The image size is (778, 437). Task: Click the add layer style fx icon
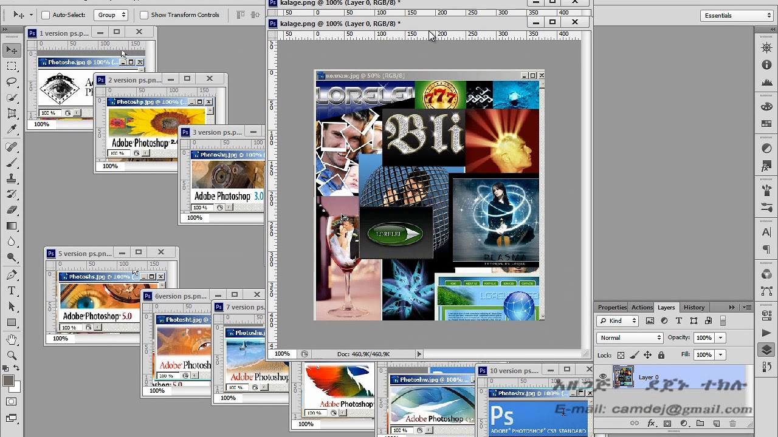[x=651, y=423]
